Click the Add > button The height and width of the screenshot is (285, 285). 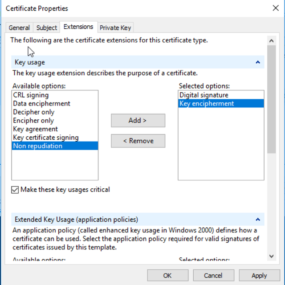138,121
